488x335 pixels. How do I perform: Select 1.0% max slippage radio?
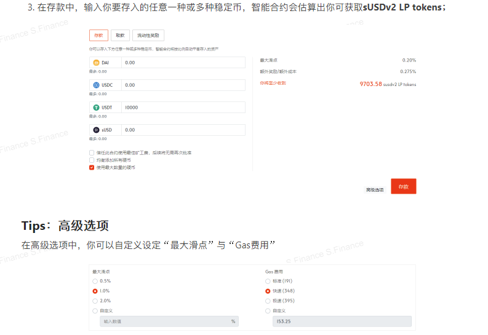[95, 291]
